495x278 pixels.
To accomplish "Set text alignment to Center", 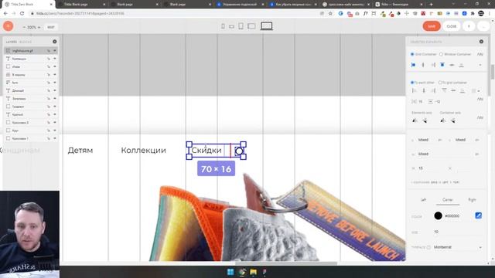I will 448,200.
